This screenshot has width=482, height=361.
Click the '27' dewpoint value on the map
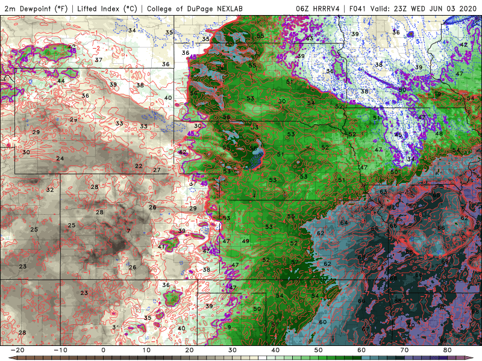click(157, 170)
